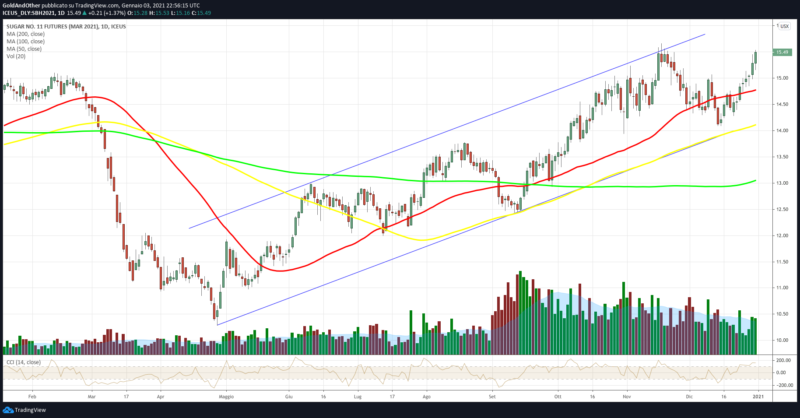Click the 13.50 price axis label
Image resolution: width=800 pixels, height=418 pixels.
[782, 157]
